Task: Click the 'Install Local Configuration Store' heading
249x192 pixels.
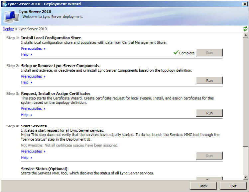Action: (51, 38)
